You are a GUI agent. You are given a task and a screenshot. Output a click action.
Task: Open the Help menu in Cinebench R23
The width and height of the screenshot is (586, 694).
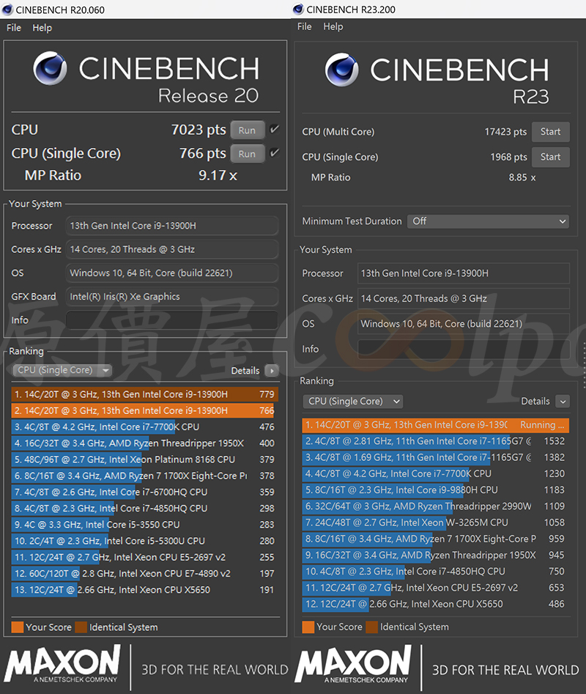click(x=333, y=26)
